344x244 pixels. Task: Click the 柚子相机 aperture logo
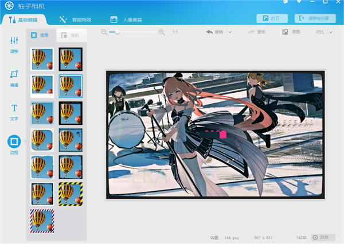tap(9, 6)
